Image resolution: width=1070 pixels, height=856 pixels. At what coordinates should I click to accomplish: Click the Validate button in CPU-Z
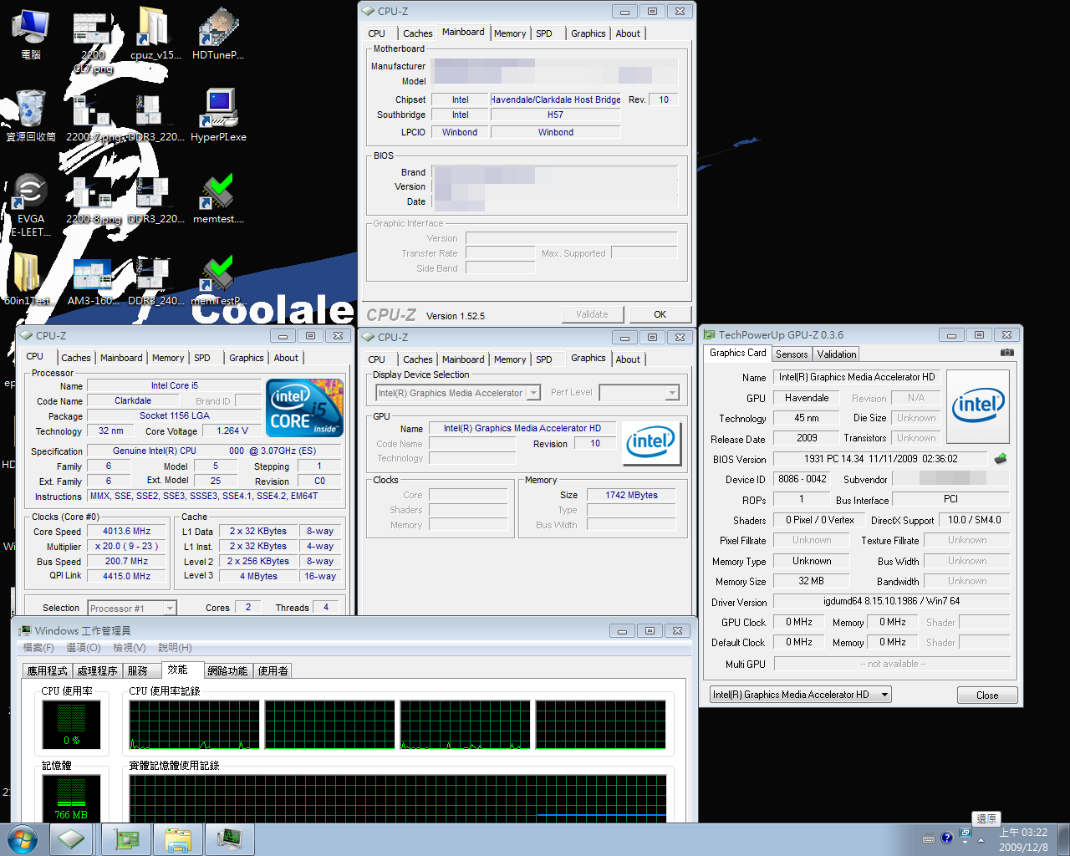pyautogui.click(x=592, y=314)
